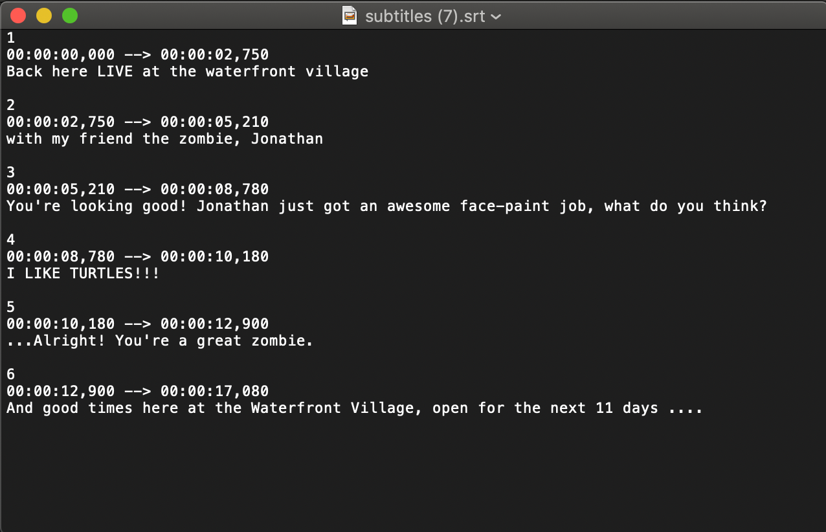Click the end timestamp 00:00:17,080
Viewport: 826px width, 532px height.
[214, 392]
